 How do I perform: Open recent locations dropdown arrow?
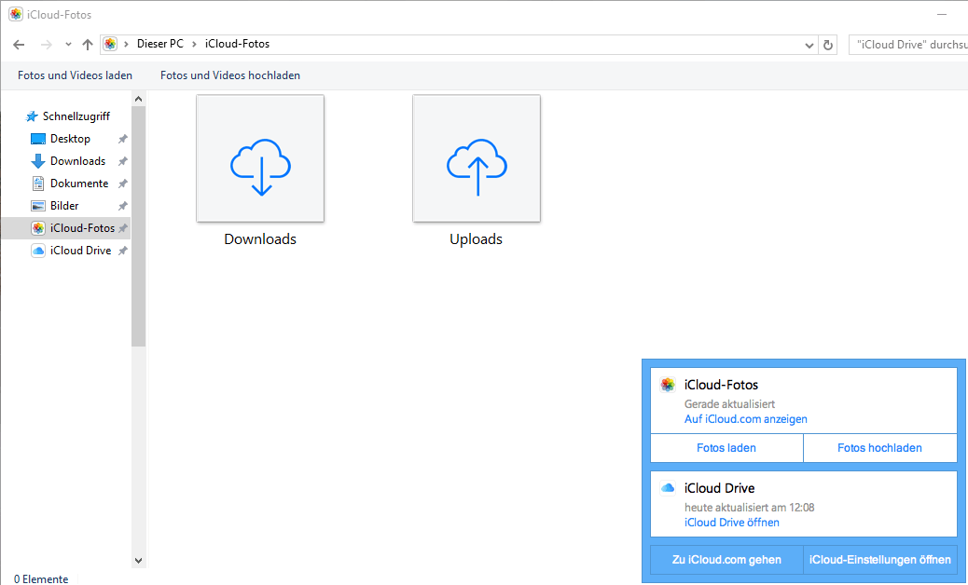pos(68,45)
